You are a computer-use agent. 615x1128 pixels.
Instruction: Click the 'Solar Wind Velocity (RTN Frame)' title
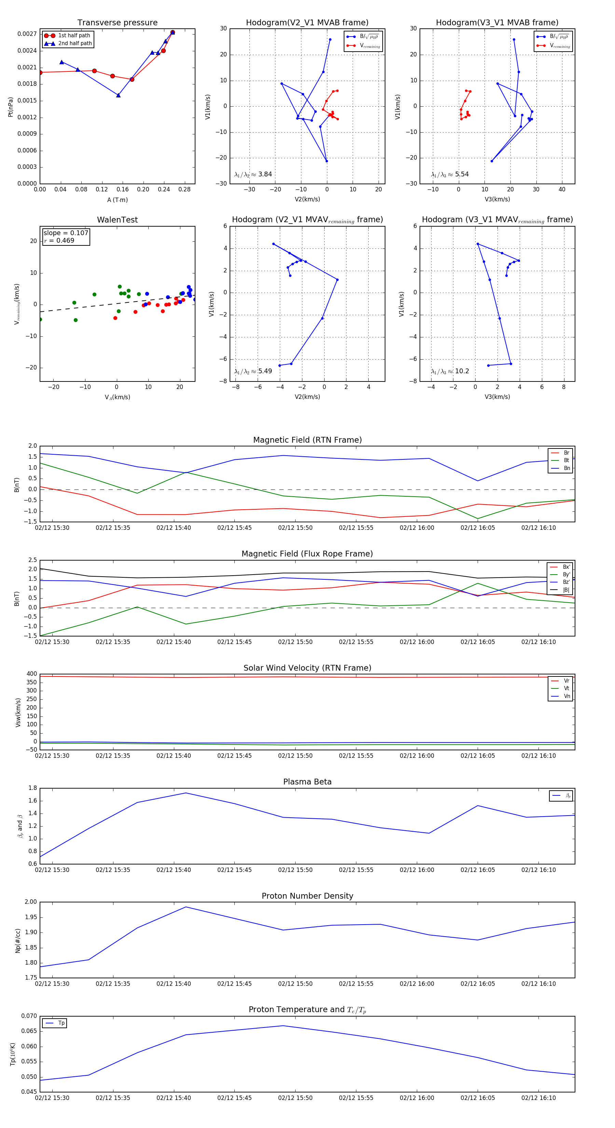point(307,668)
